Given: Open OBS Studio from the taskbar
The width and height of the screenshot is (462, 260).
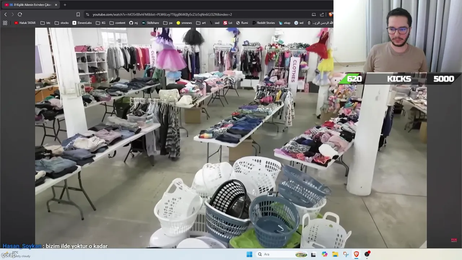Looking at the screenshot, I should (x=367, y=254).
